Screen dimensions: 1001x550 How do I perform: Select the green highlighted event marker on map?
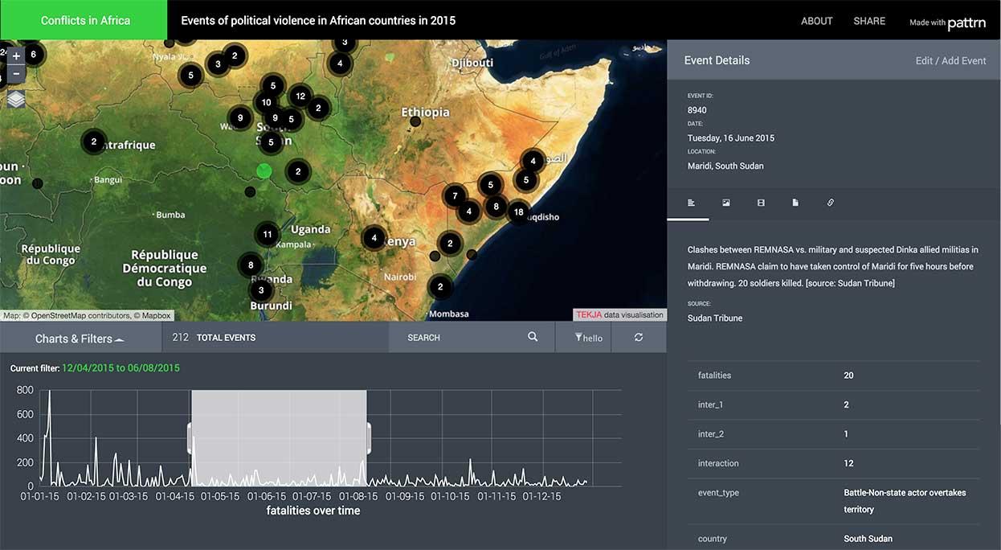(264, 170)
